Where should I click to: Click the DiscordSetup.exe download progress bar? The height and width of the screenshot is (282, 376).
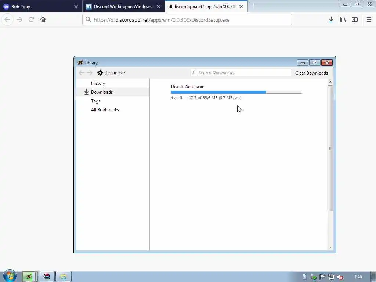236,92
